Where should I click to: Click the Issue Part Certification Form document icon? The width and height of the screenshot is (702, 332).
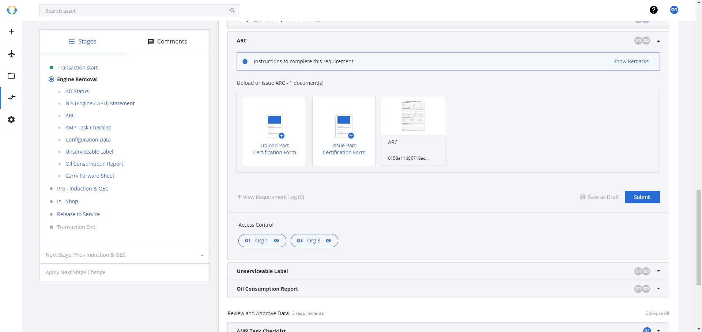[344, 125]
